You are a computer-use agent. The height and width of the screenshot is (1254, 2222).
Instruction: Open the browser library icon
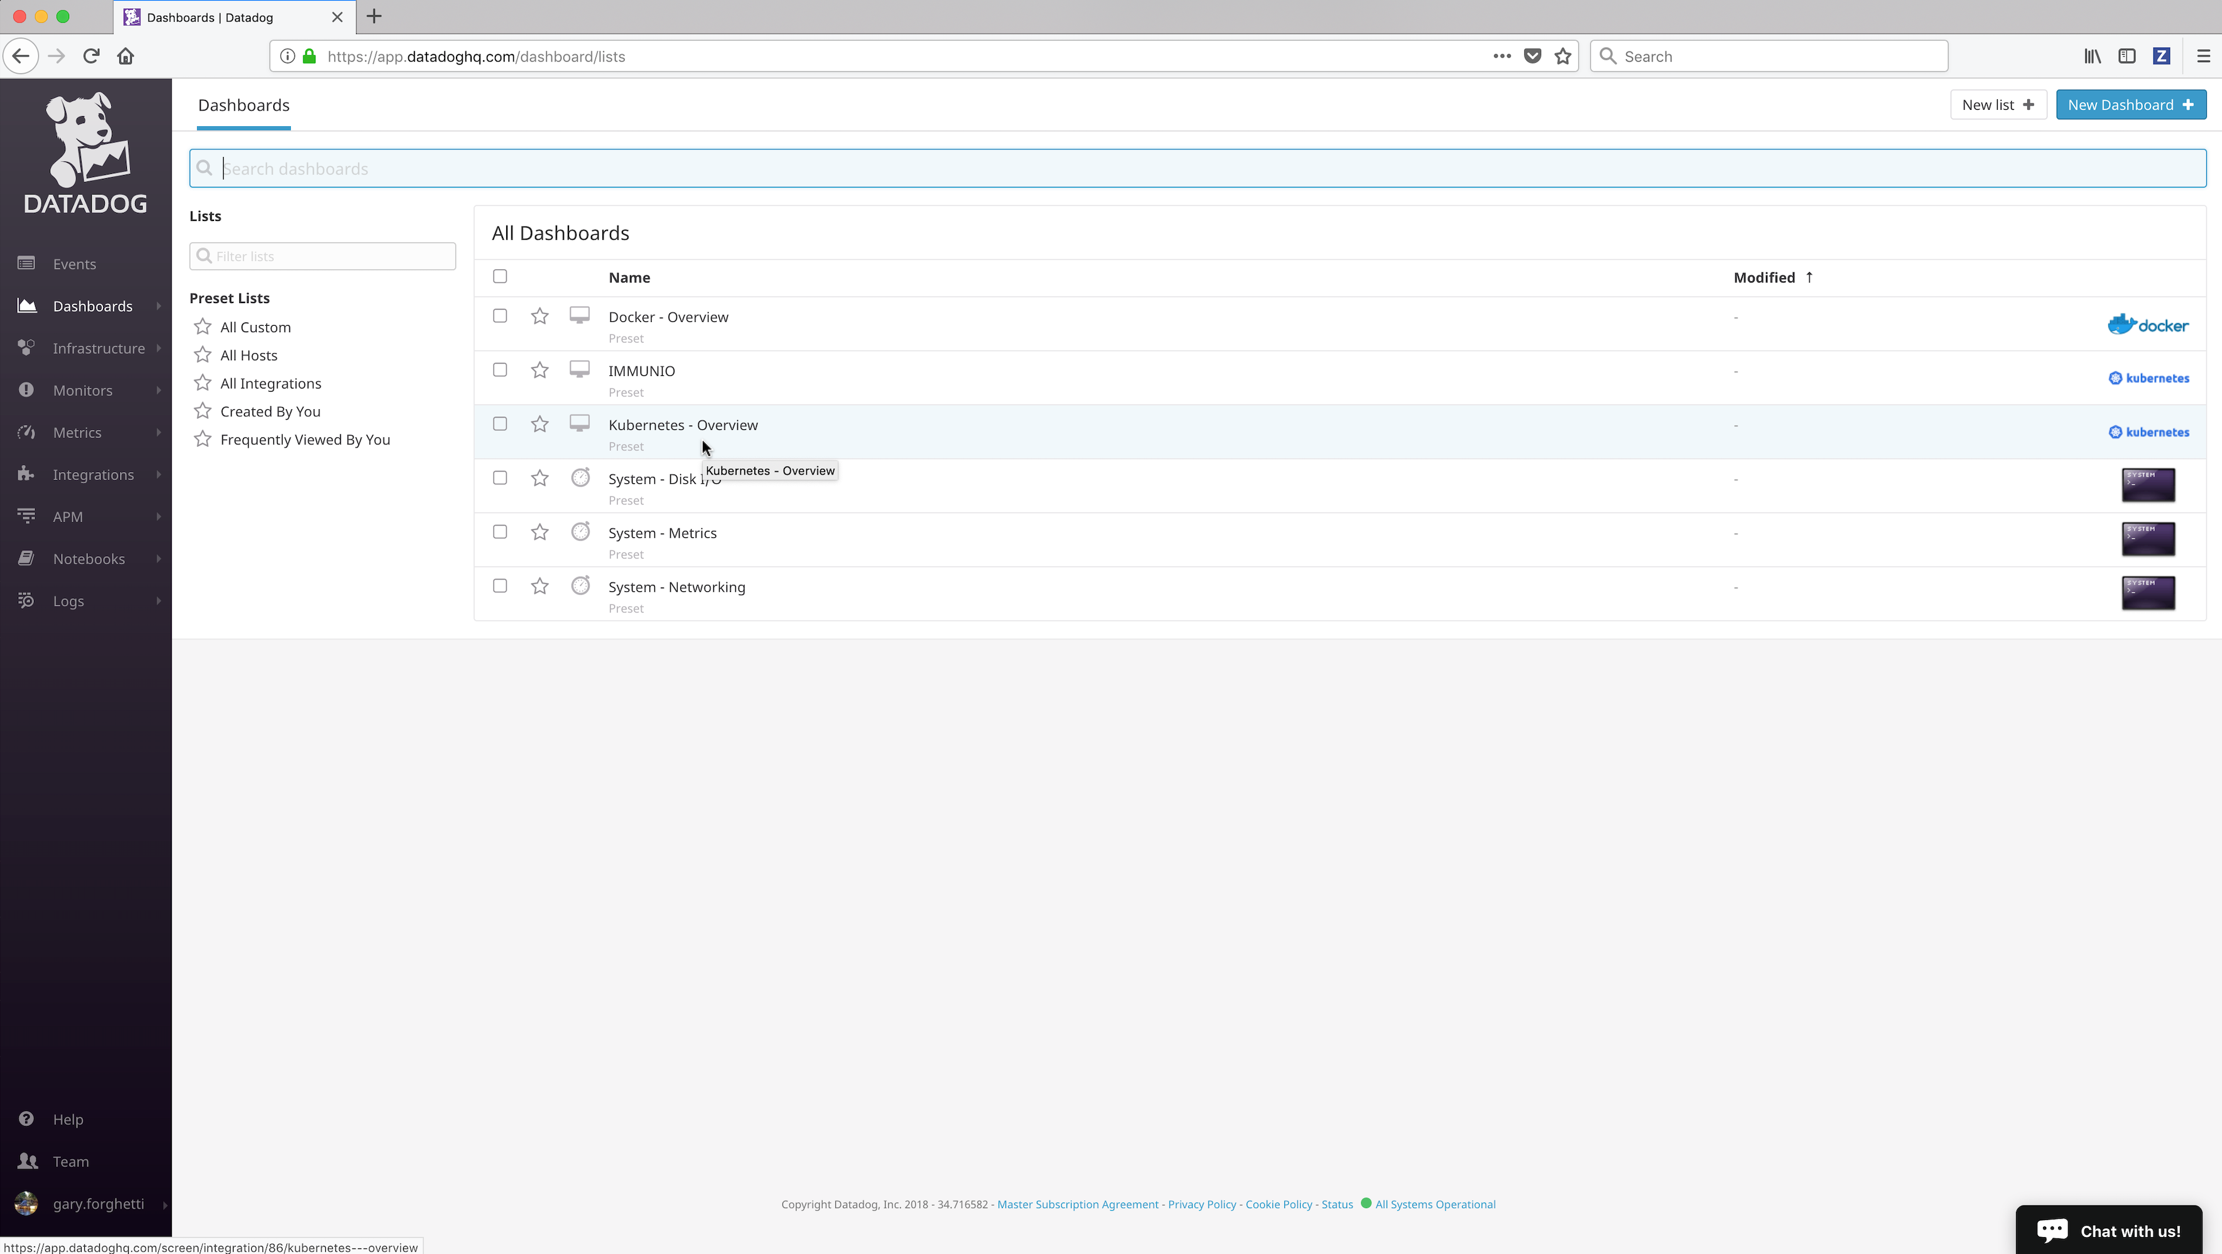click(x=2093, y=56)
